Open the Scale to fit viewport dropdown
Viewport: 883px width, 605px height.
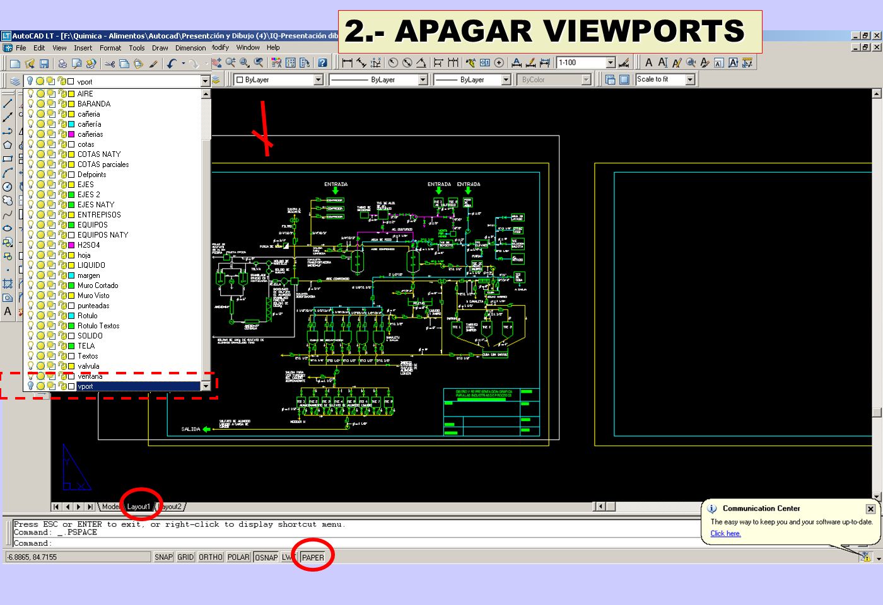690,79
